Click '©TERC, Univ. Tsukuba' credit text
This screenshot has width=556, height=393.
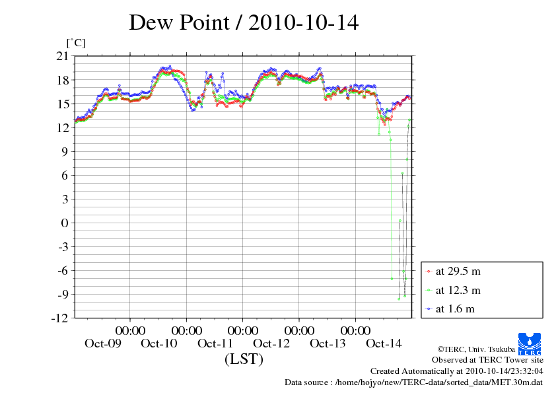476,349
